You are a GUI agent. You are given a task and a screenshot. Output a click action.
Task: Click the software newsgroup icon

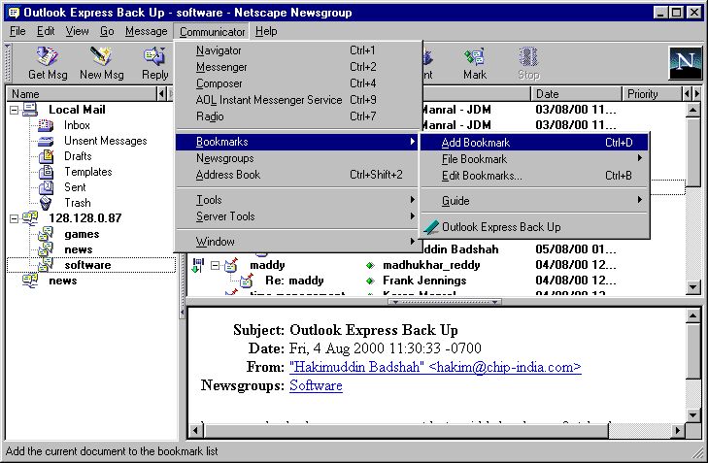(46, 265)
